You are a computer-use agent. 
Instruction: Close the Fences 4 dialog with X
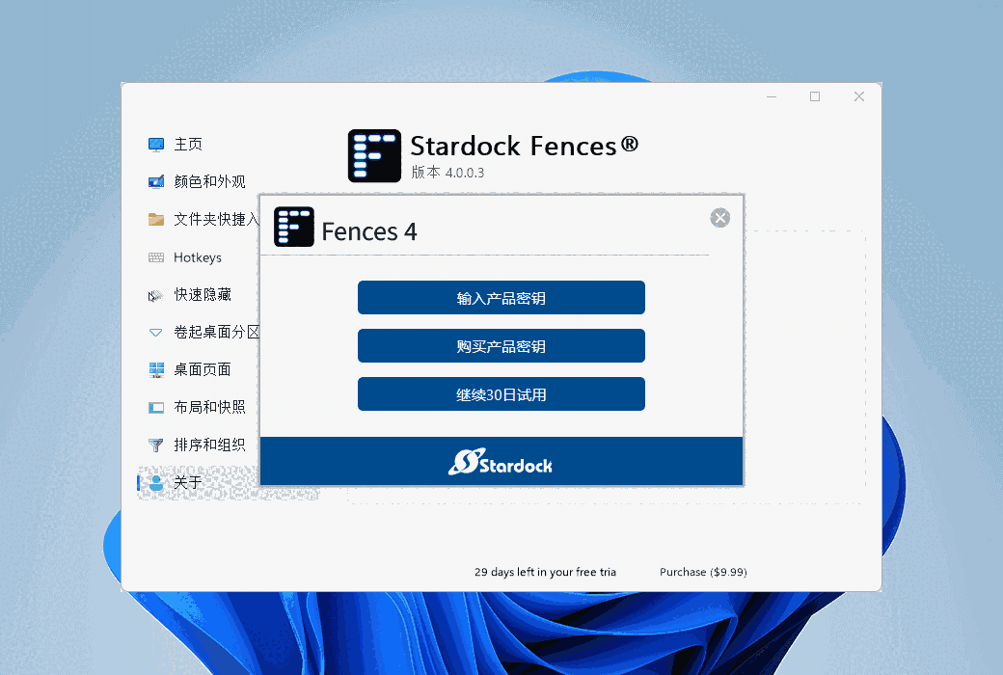719,218
